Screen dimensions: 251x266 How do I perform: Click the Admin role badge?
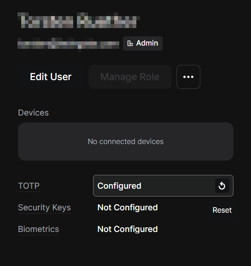(143, 43)
